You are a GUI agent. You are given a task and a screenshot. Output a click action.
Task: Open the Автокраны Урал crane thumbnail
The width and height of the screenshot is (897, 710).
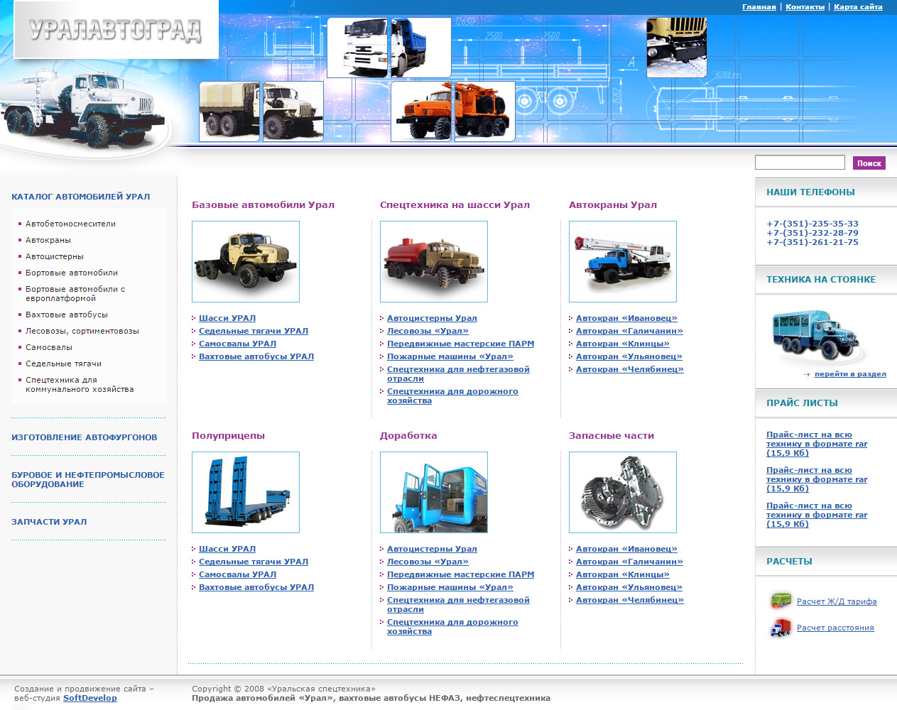(623, 261)
